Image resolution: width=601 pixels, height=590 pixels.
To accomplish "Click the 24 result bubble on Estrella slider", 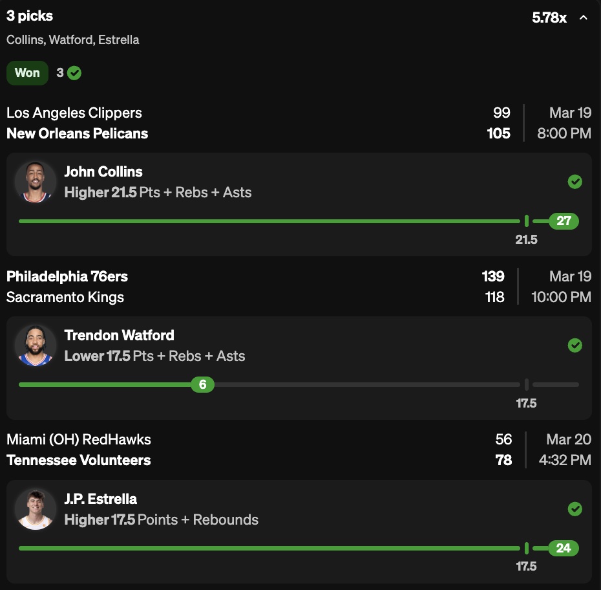I will 564,549.
